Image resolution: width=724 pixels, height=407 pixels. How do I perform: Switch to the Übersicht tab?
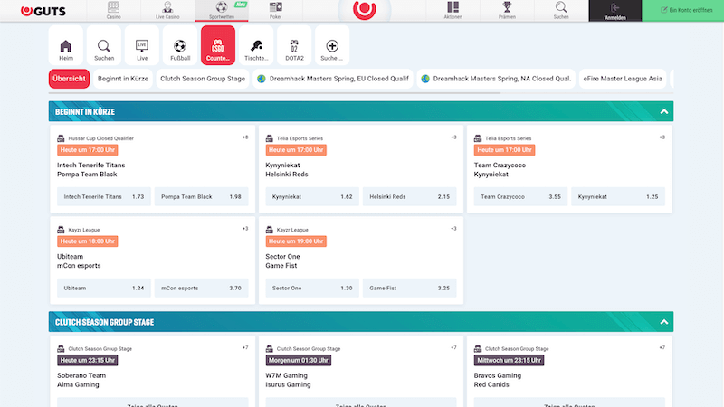pyautogui.click(x=69, y=79)
